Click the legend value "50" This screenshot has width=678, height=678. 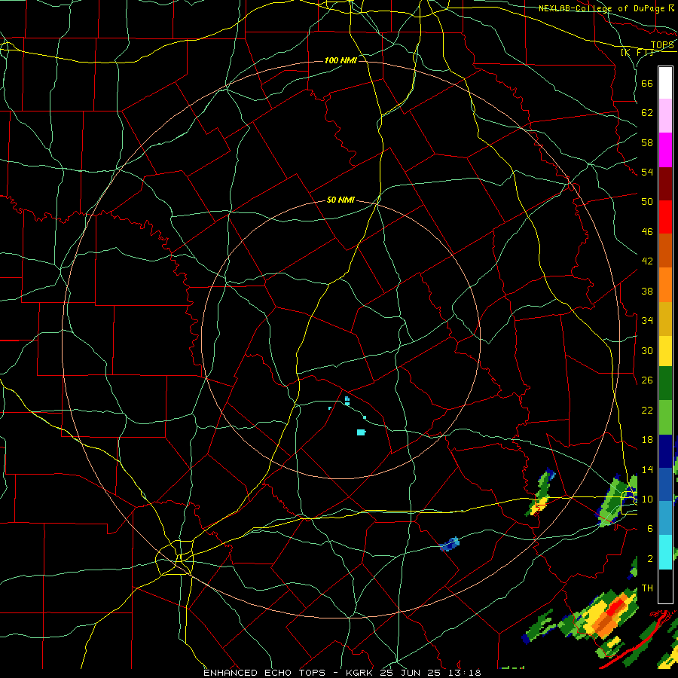(647, 202)
